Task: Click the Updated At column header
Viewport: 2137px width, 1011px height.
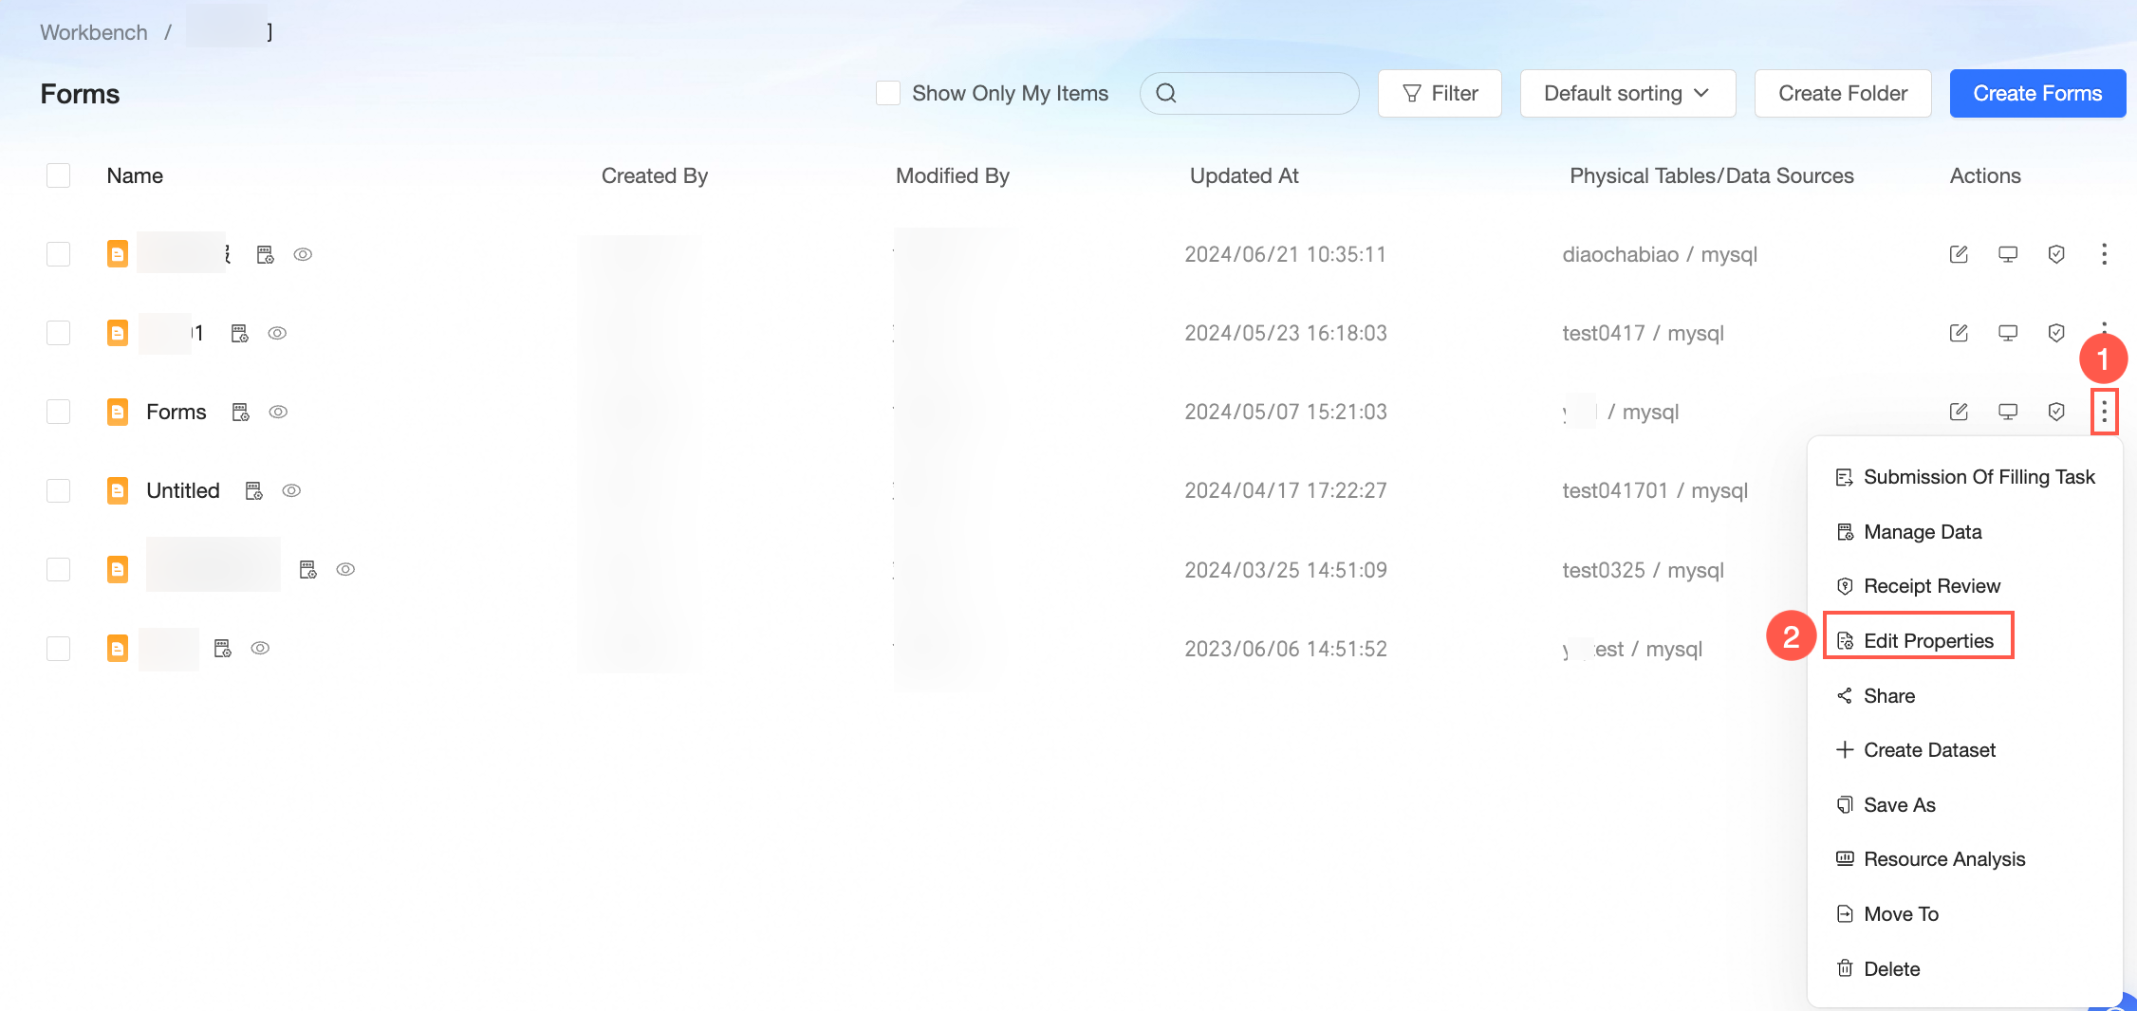Action: (1244, 175)
